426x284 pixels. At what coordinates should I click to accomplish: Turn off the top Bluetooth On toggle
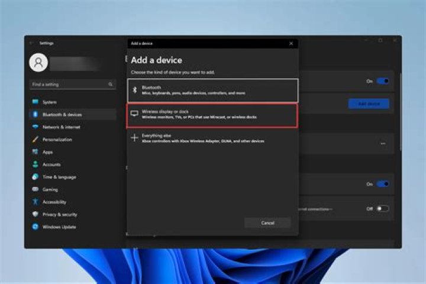(x=382, y=81)
